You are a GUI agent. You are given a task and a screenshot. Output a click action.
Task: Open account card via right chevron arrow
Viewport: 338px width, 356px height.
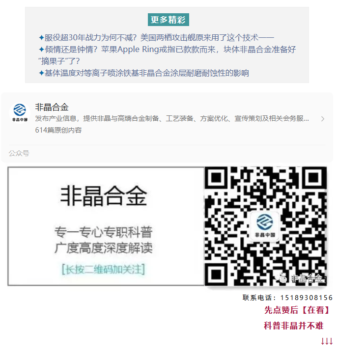(x=323, y=119)
